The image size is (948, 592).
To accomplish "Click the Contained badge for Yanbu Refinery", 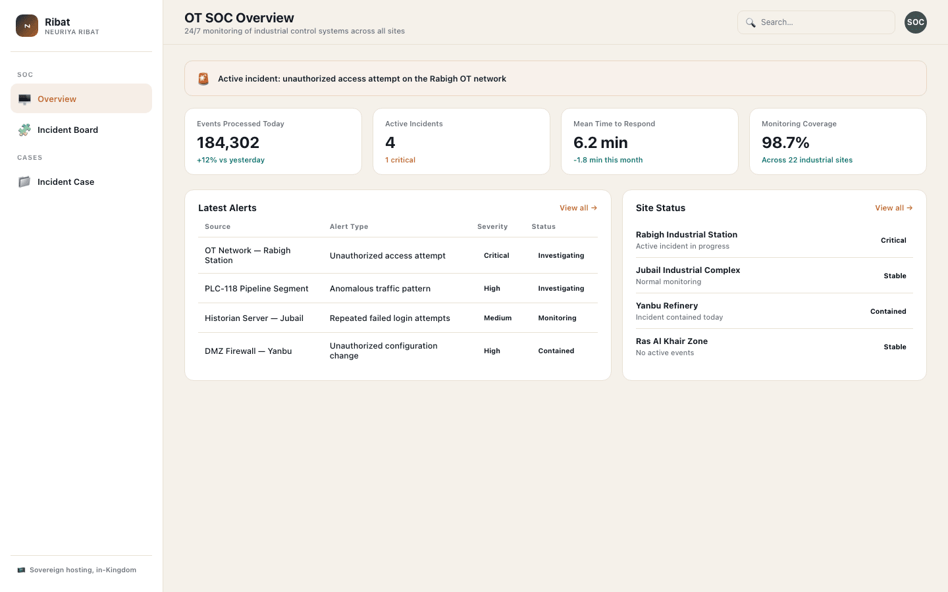I will (x=888, y=311).
